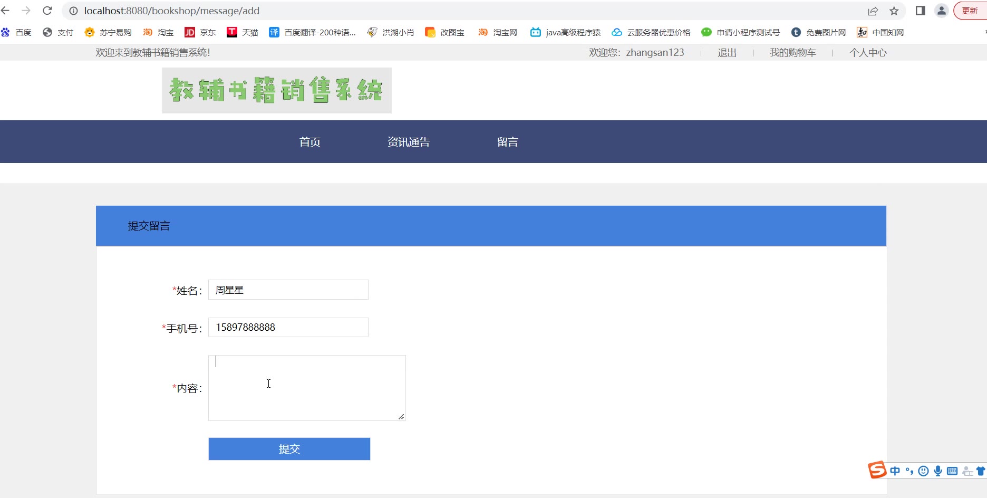Viewport: 987px width, 498px height.
Task: Open 留言 in the nav bar
Action: pyautogui.click(x=508, y=142)
